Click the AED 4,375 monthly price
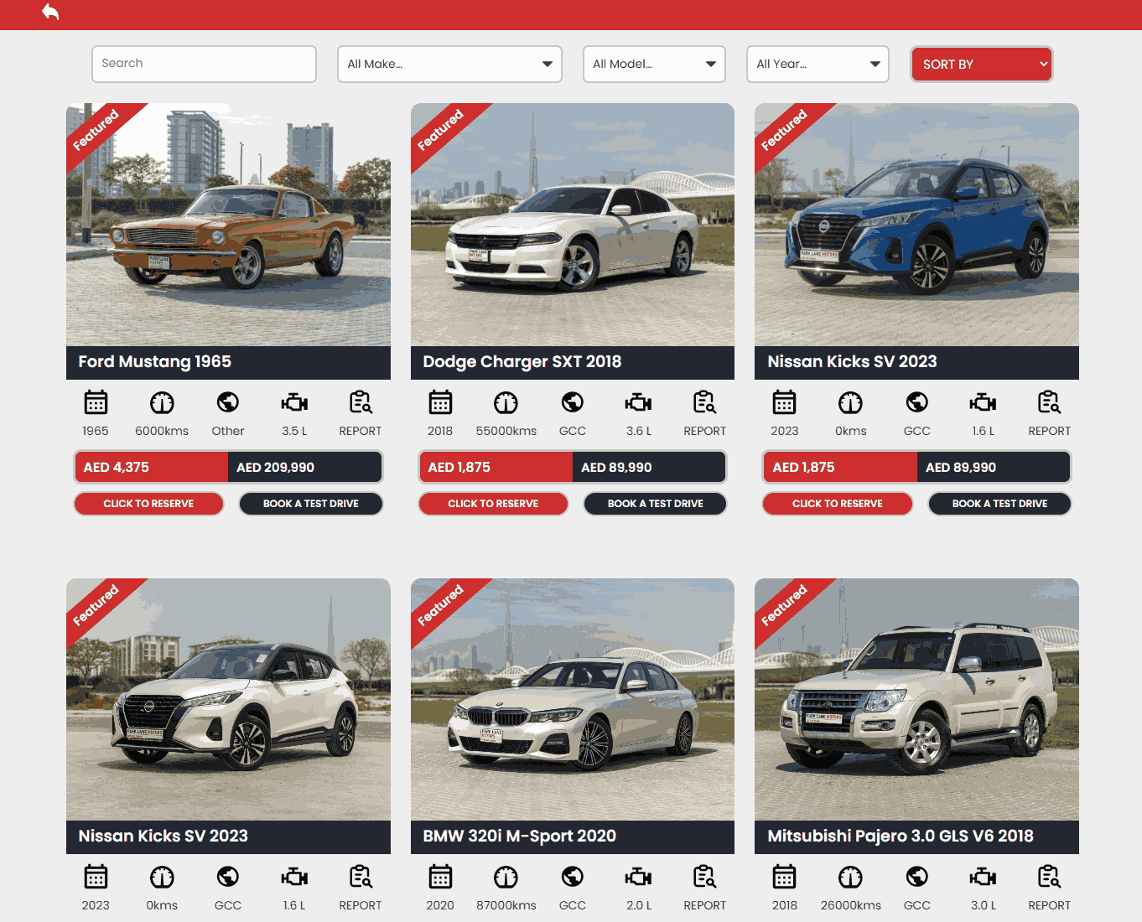This screenshot has height=922, width=1142. click(117, 468)
